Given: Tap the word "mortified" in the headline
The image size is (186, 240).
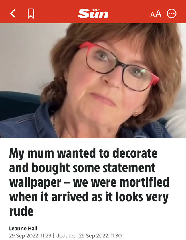Looking at the screenshot, I should 144,182.
